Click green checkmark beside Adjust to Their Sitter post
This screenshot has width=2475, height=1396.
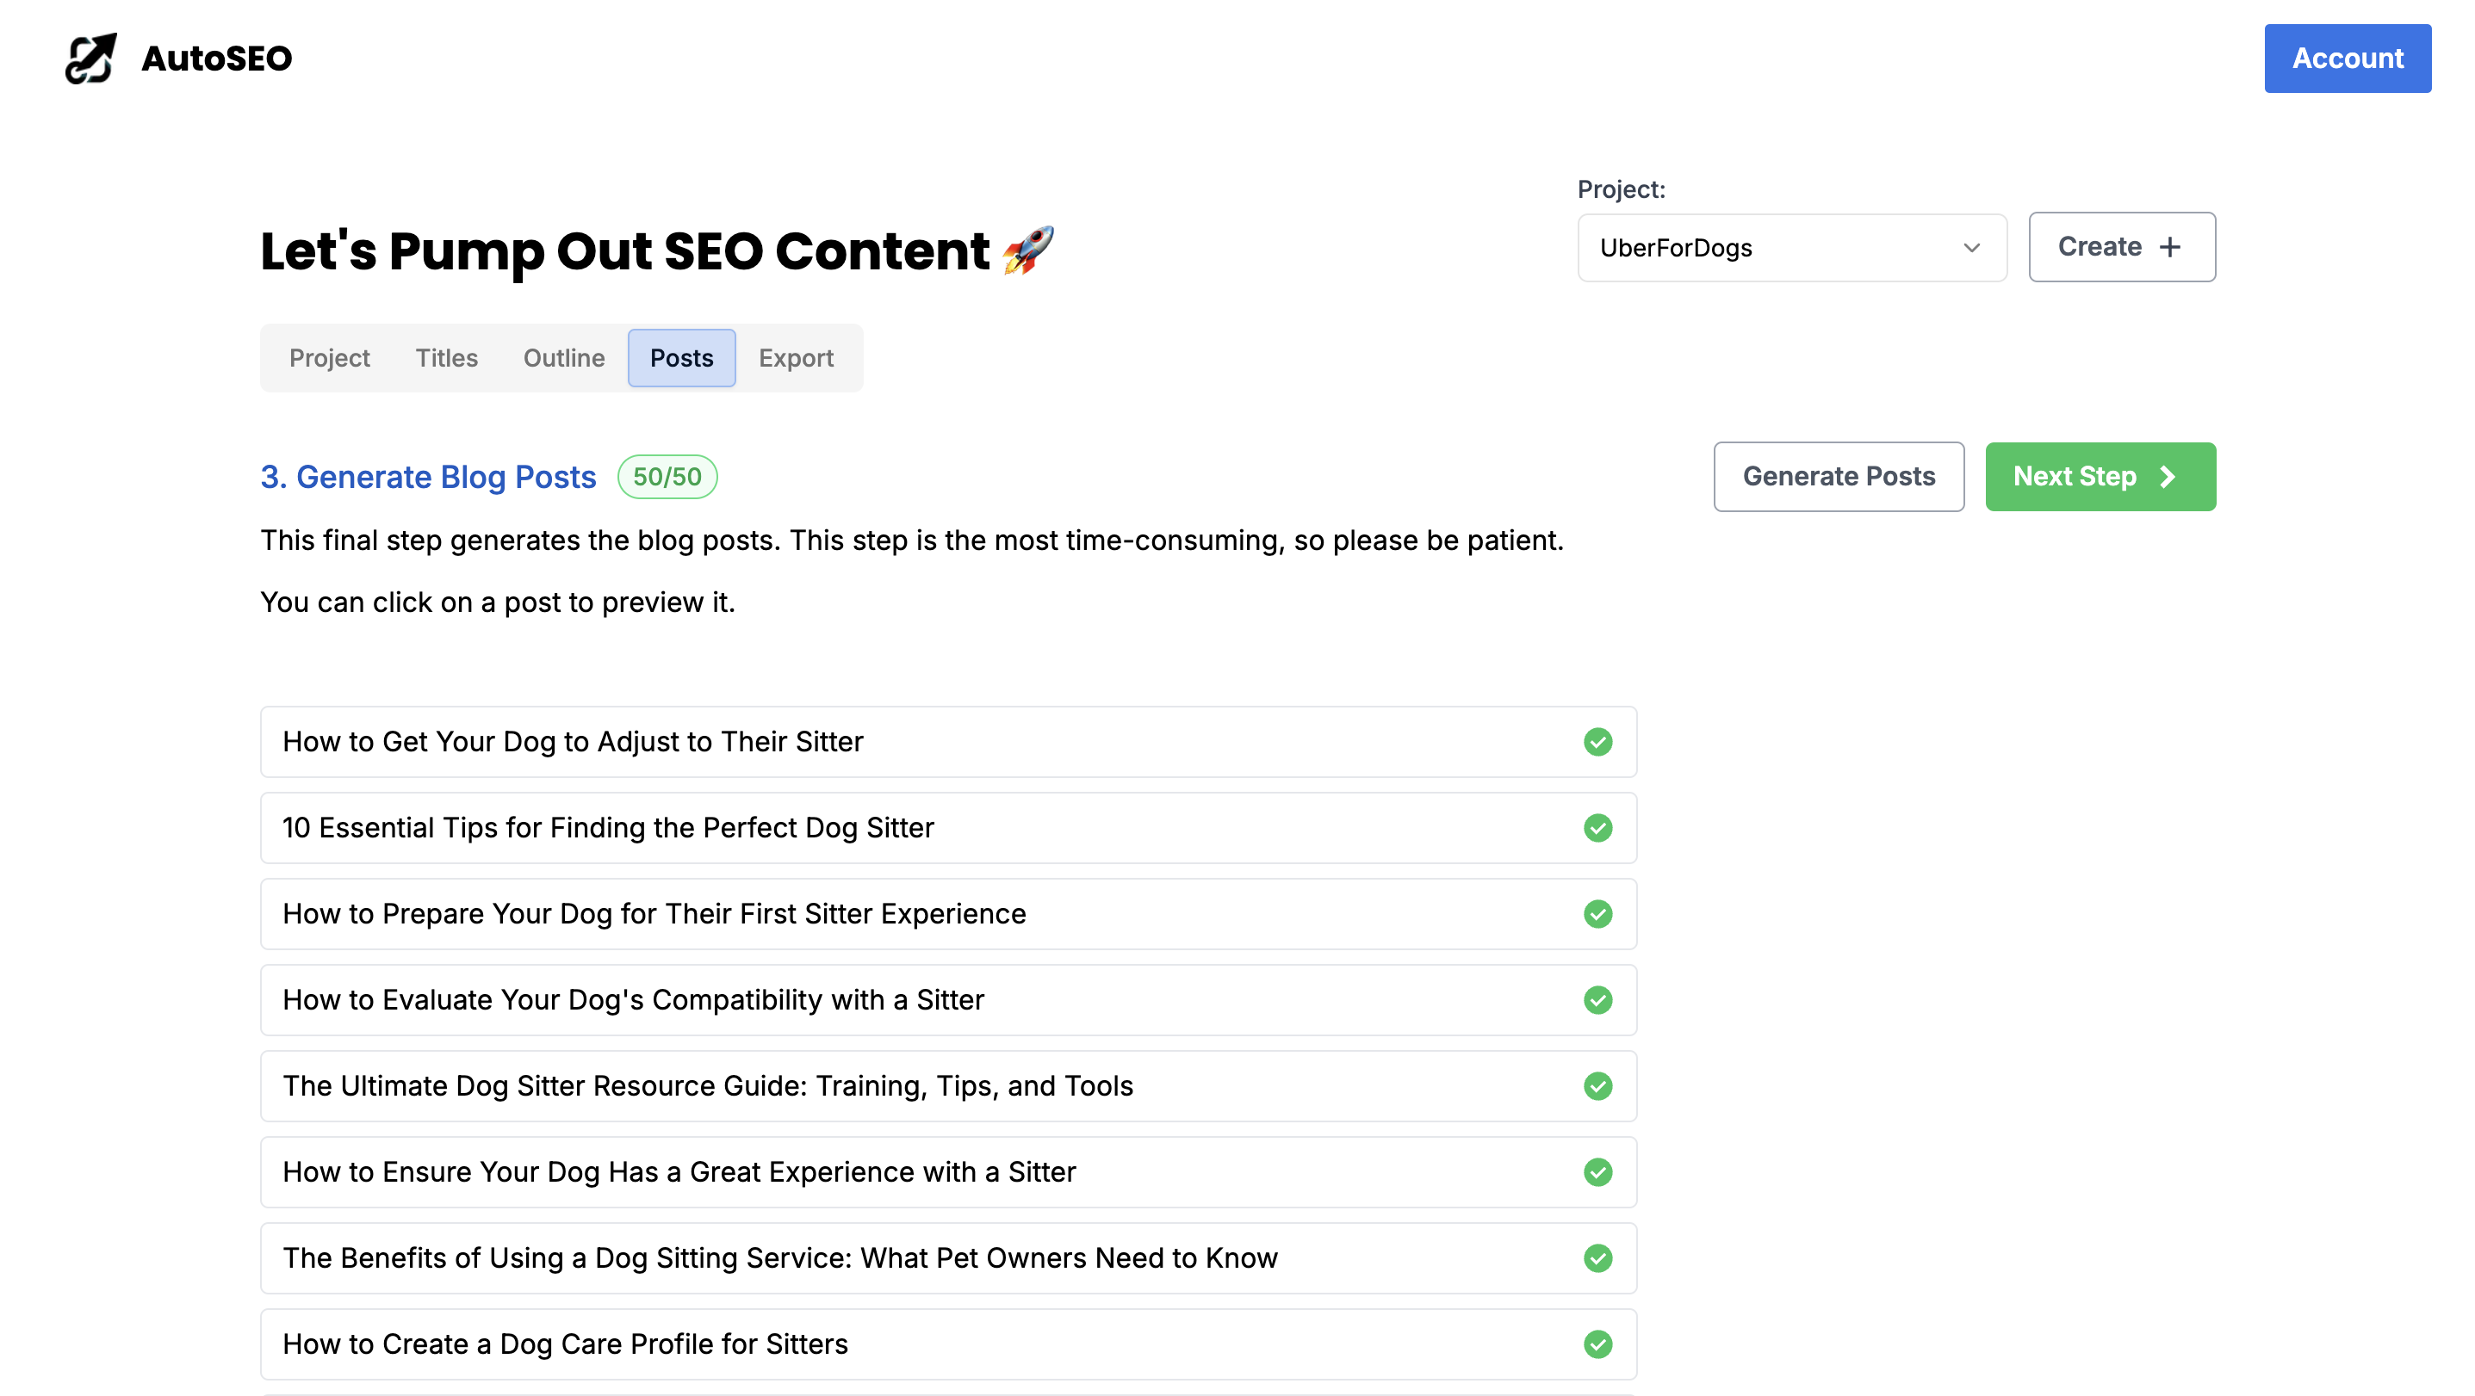1597,742
